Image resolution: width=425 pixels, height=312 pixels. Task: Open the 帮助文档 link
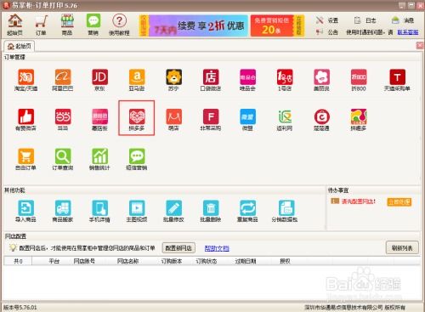pyautogui.click(x=217, y=248)
